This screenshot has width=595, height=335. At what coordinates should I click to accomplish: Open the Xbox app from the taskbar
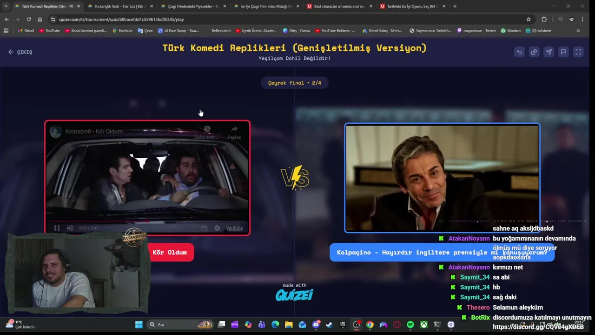point(424,324)
